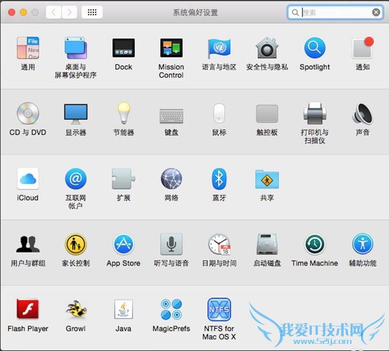Open Mission Control preferences

pyautogui.click(x=171, y=48)
